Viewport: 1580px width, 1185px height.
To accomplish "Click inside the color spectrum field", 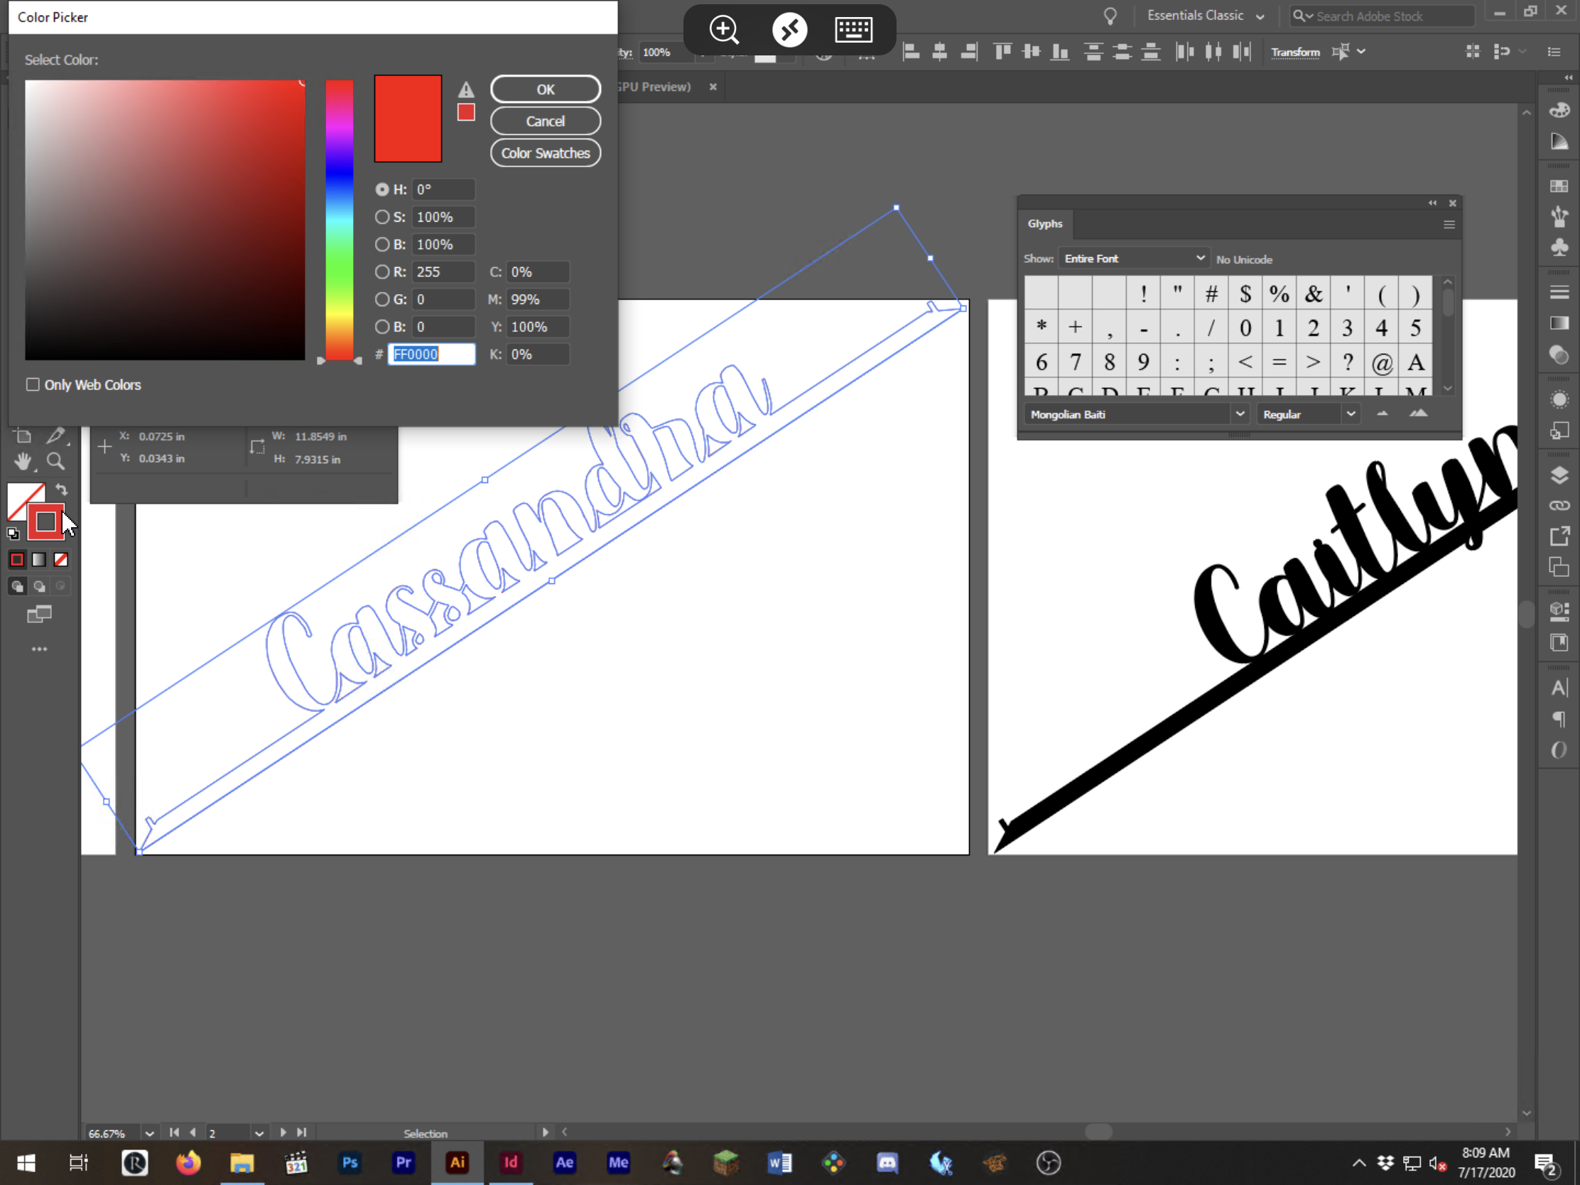I will pyautogui.click(x=165, y=220).
